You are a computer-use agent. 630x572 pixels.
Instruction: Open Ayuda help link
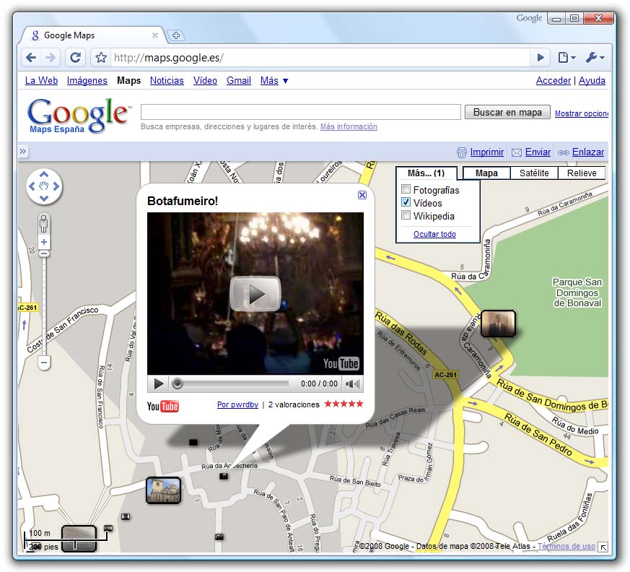(x=592, y=80)
